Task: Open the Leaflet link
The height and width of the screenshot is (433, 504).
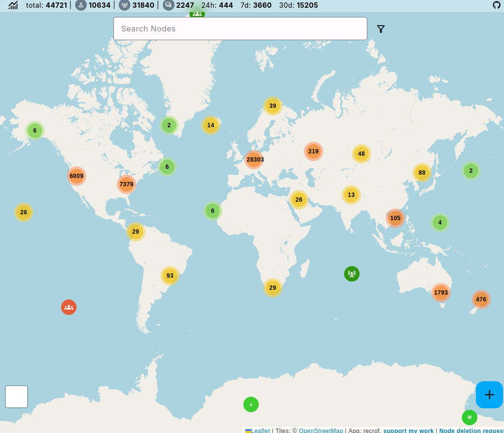Action: tap(257, 431)
